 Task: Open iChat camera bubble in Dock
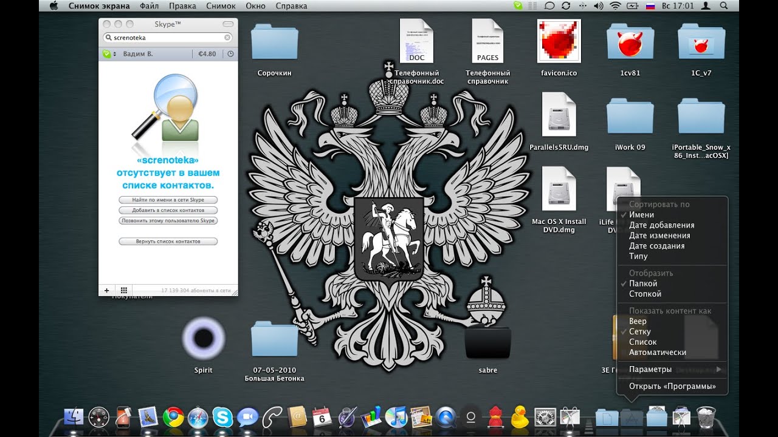[247, 417]
